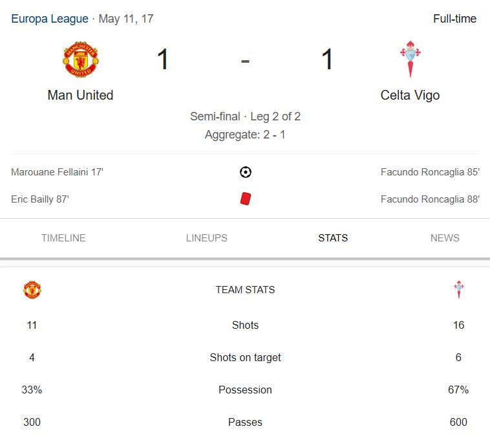The height and width of the screenshot is (442, 490).
Task: Click the red card icon
Action: (245, 199)
